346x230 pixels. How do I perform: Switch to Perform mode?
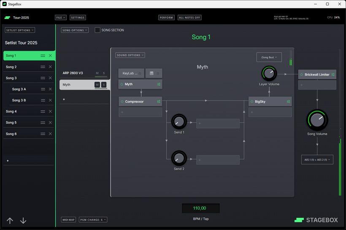click(x=166, y=17)
